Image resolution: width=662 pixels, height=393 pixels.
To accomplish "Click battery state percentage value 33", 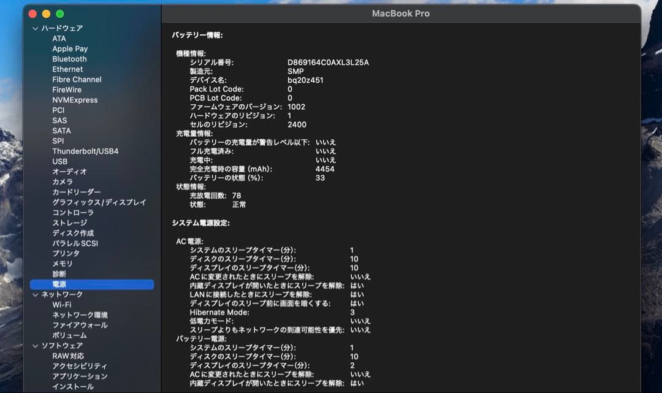I will click(x=320, y=178).
